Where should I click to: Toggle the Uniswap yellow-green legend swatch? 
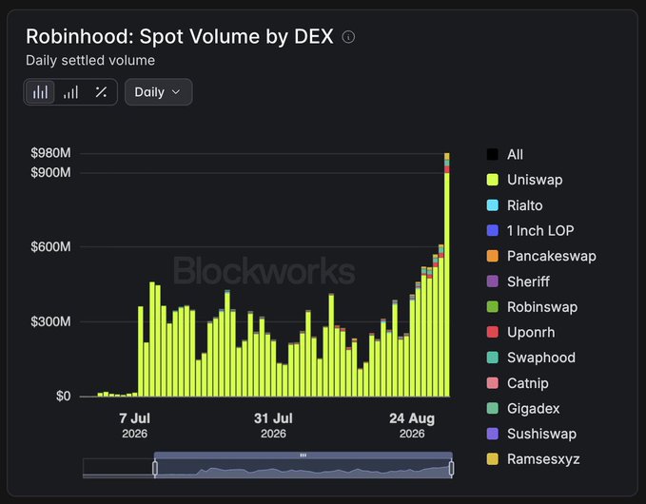click(492, 180)
